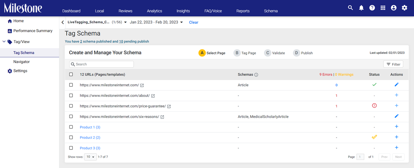Viewport: 414px width, 168px height.
Task: Open the Show rows dropdown
Action: click(90, 157)
